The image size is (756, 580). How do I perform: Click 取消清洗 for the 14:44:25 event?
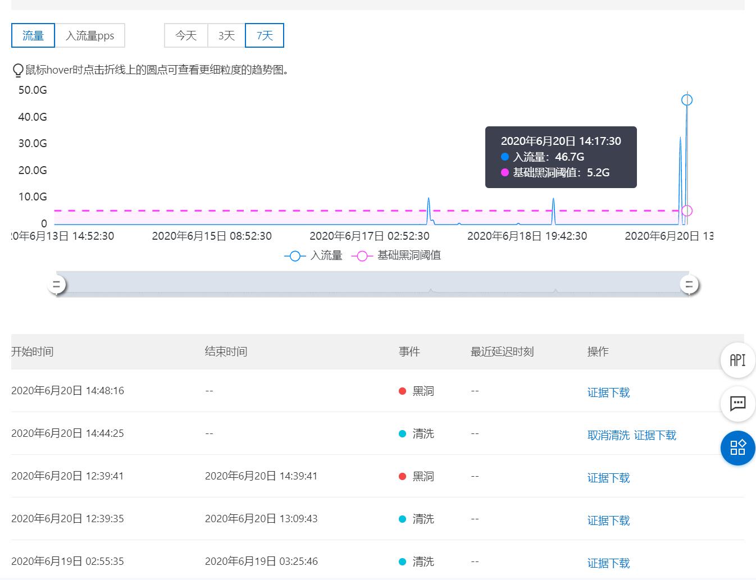click(608, 435)
